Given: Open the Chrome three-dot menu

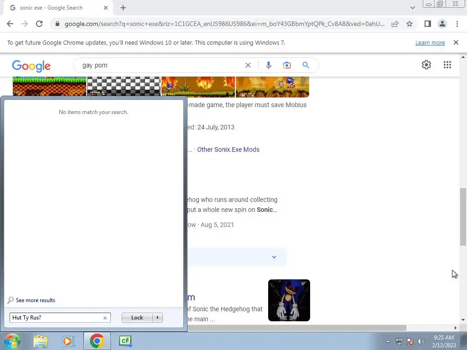Looking at the screenshot, I should (x=457, y=24).
